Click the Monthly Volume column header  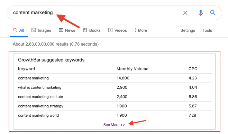133,69
